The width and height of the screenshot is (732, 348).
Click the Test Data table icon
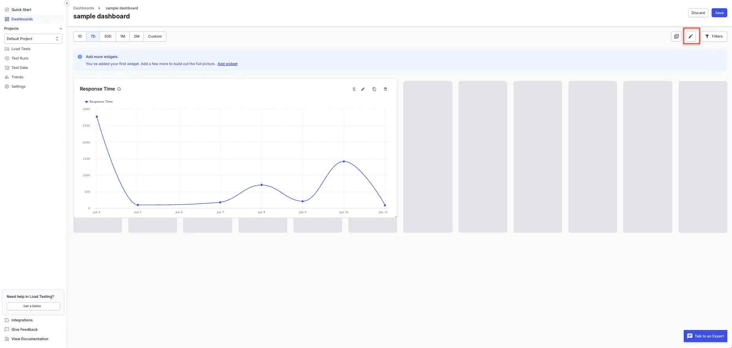[x=7, y=68]
